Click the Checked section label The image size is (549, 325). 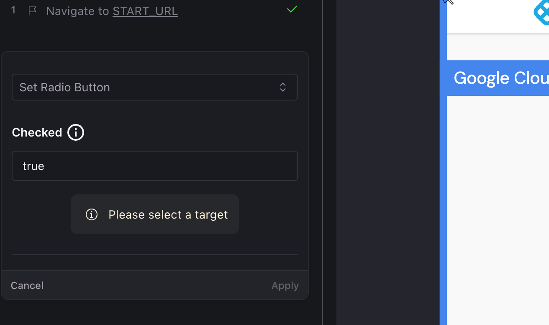click(x=36, y=132)
